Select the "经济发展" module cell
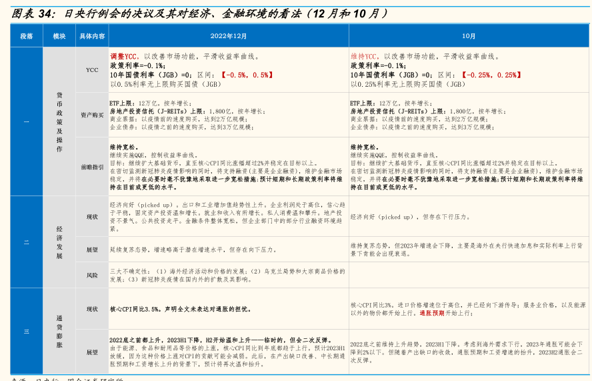The height and width of the screenshot is (381, 592). 59,242
